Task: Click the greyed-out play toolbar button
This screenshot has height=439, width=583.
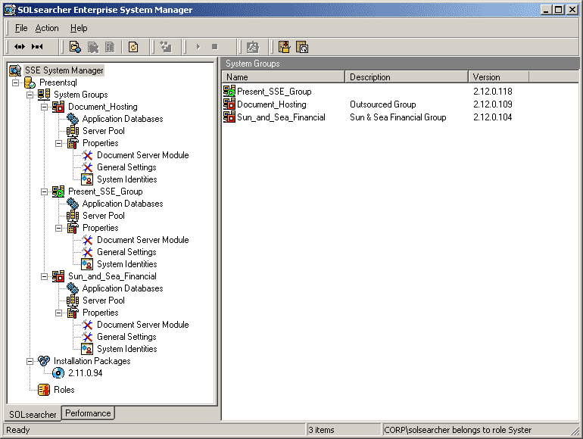Action: [198, 47]
